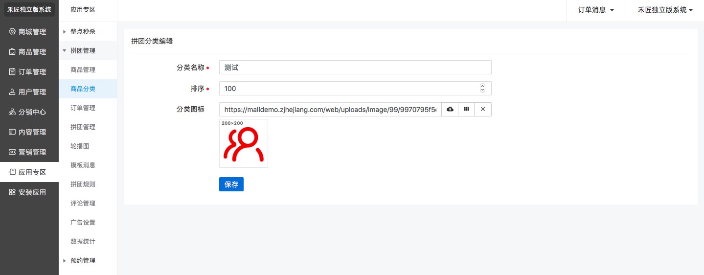Open 拼团规则 in the submenu
The width and height of the screenshot is (704, 275).
pyautogui.click(x=83, y=184)
